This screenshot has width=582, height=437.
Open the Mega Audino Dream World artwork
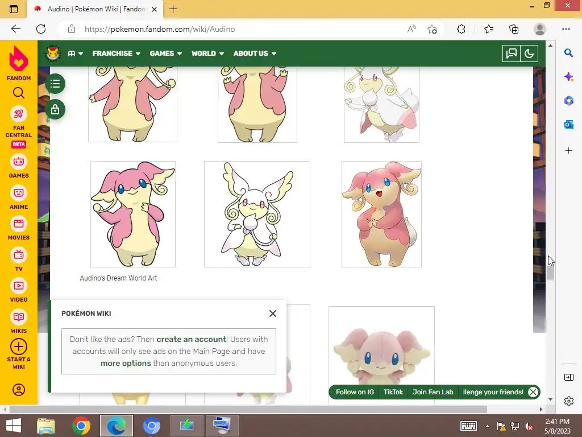click(x=257, y=214)
